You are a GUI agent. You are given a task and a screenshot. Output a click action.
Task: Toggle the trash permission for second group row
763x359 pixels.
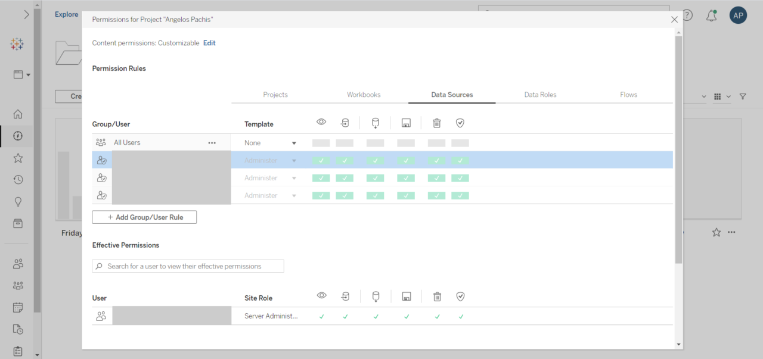[436, 177]
